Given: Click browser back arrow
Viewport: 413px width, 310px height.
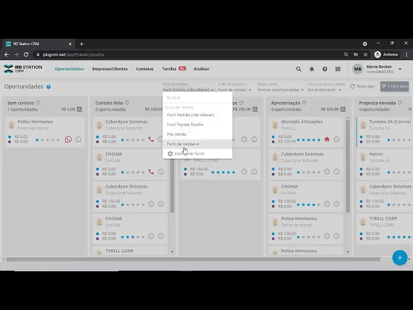Looking at the screenshot, I should (7, 54).
